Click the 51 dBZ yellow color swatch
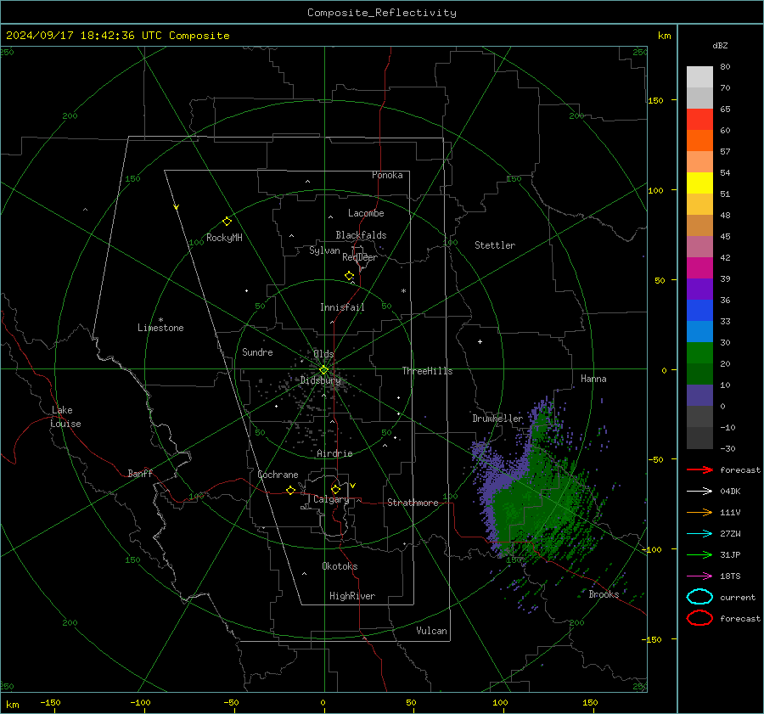Image resolution: width=764 pixels, height=714 pixels. point(699,183)
